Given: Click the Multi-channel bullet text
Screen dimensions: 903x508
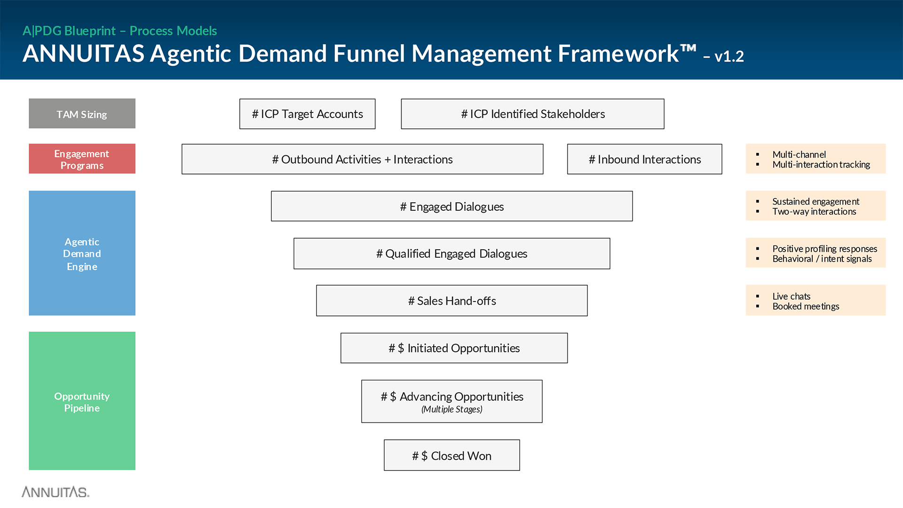Looking at the screenshot, I should [799, 154].
